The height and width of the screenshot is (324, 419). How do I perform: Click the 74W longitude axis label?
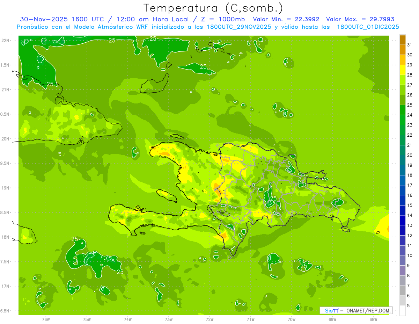[128, 319]
